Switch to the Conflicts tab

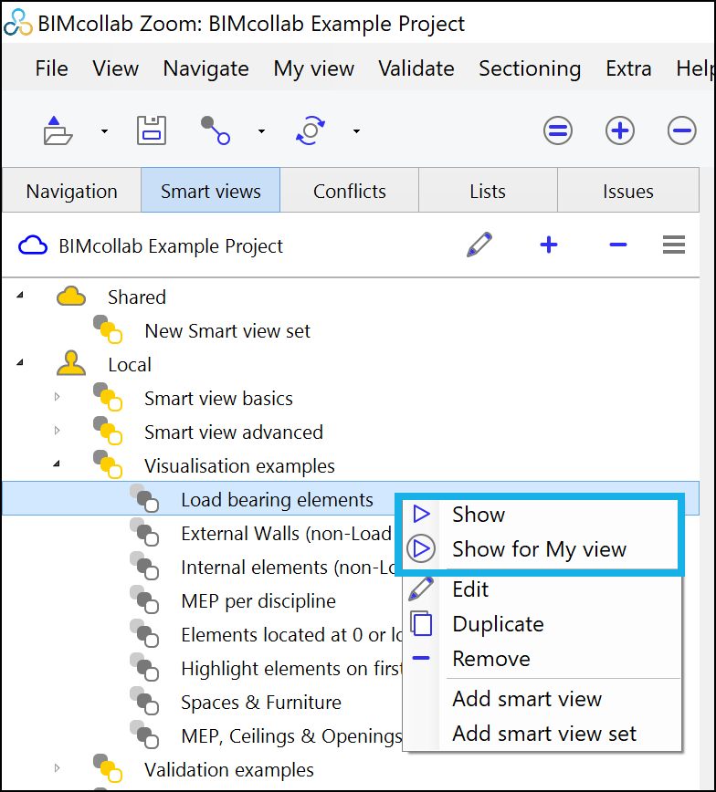tap(350, 191)
